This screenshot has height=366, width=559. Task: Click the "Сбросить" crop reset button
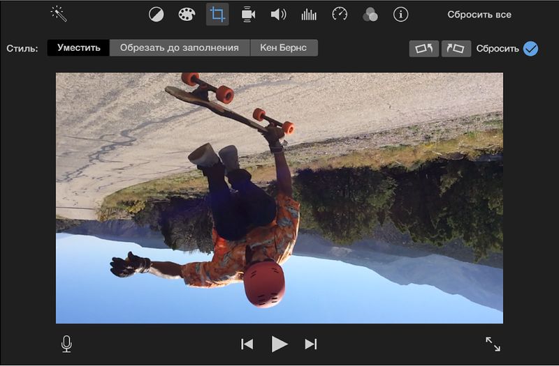pyautogui.click(x=498, y=49)
